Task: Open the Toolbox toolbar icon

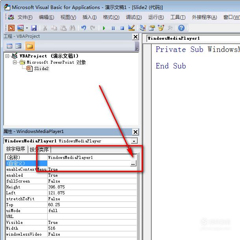Action: pos(170,28)
